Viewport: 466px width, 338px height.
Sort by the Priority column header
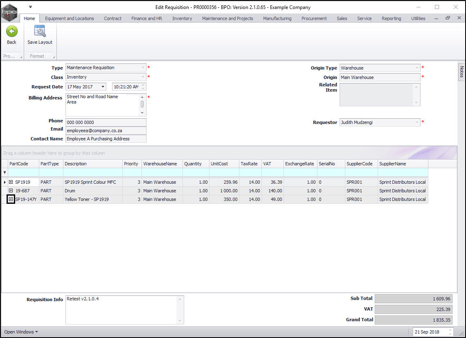coord(132,164)
